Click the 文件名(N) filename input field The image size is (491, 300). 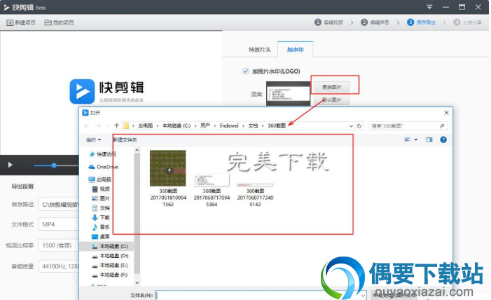pos(261,295)
